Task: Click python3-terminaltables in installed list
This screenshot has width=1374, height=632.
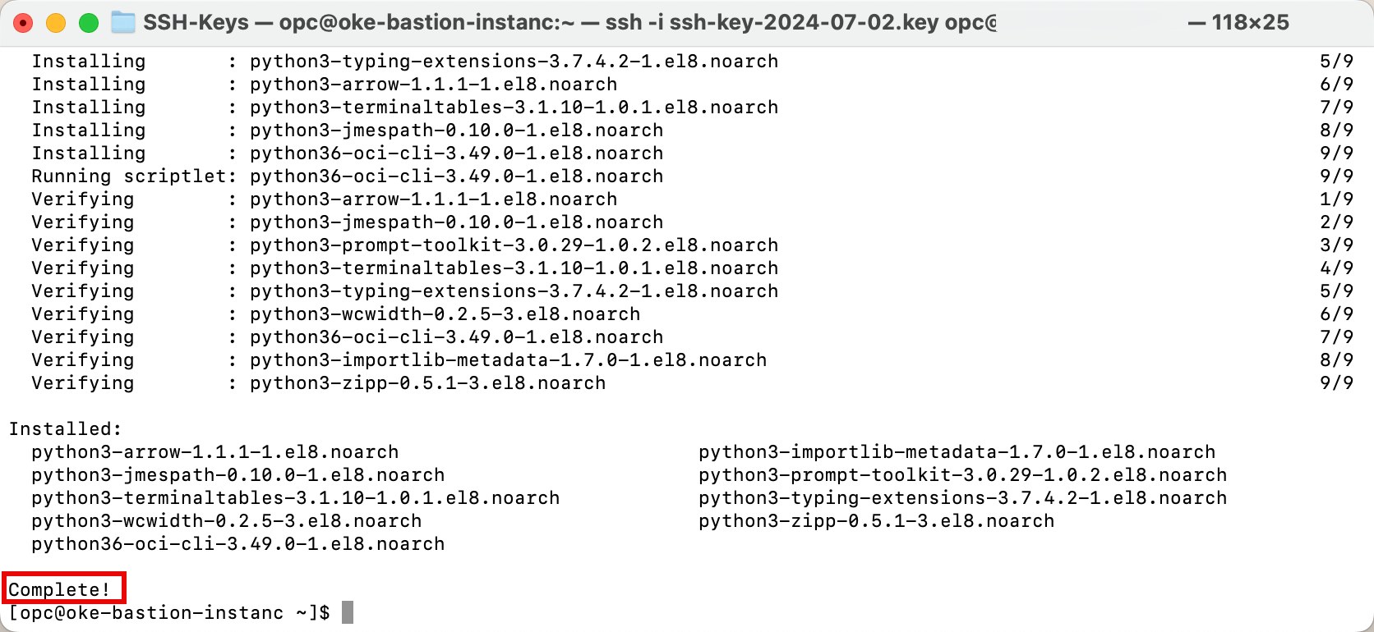Action: (296, 497)
